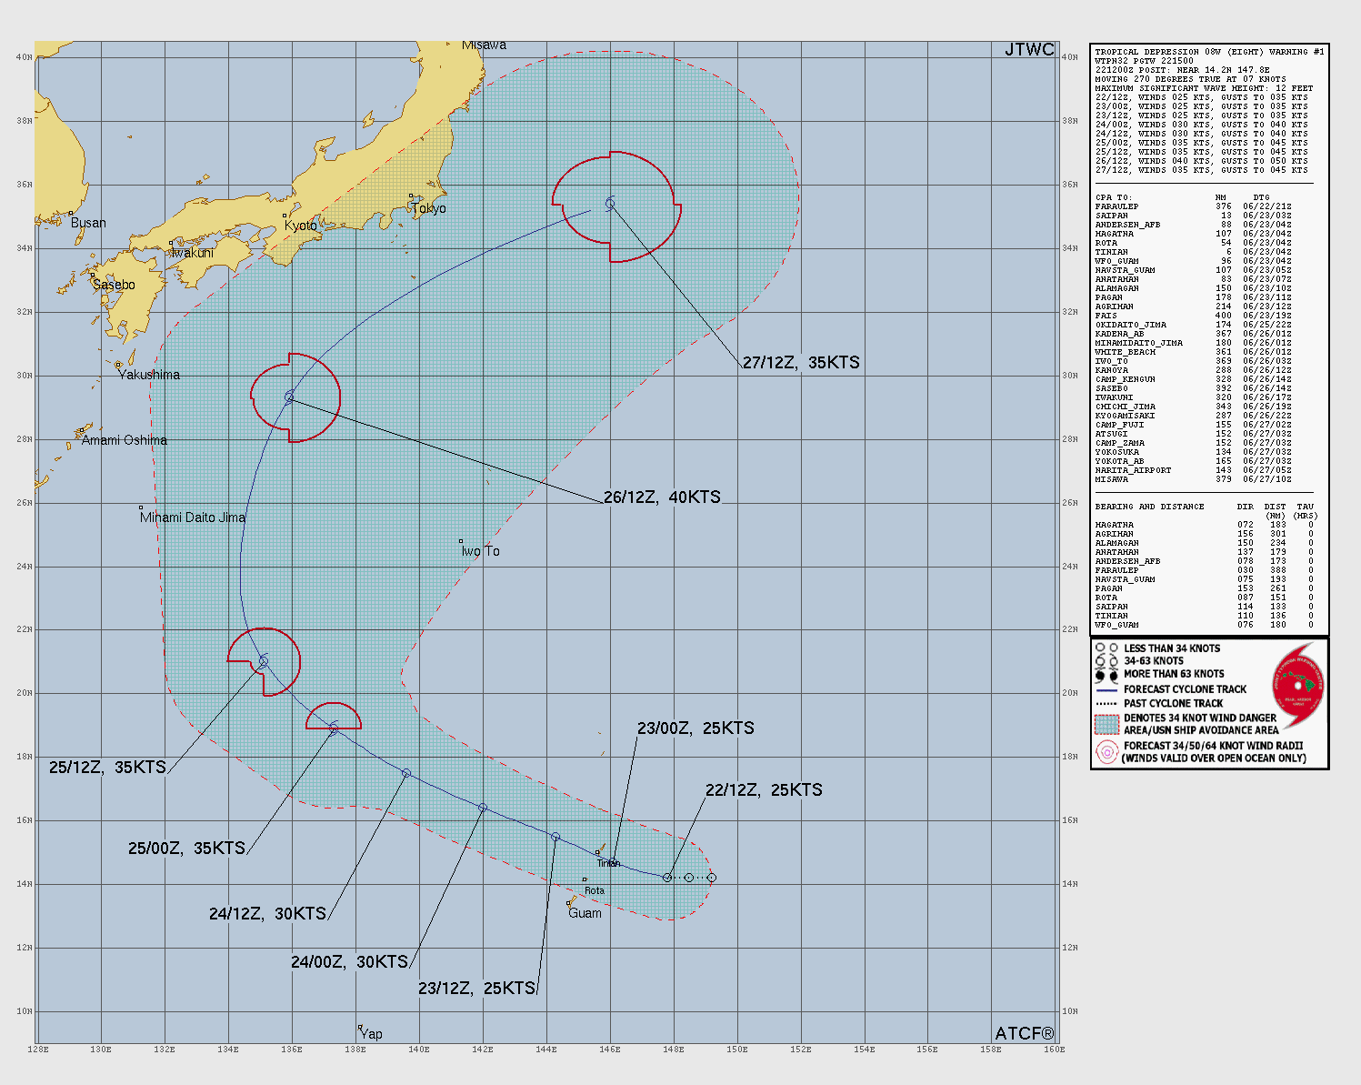Screen dimensions: 1361x1085
Task: Click the KADENA_AB row in the CPA table
Action: click(x=1195, y=334)
